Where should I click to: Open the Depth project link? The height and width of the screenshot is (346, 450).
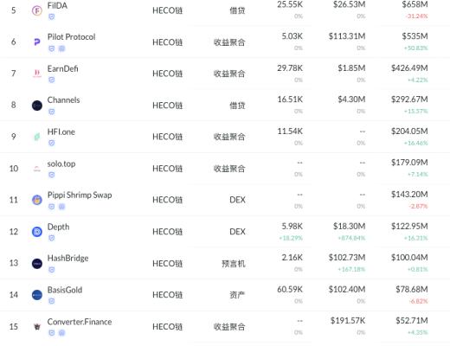click(58, 227)
